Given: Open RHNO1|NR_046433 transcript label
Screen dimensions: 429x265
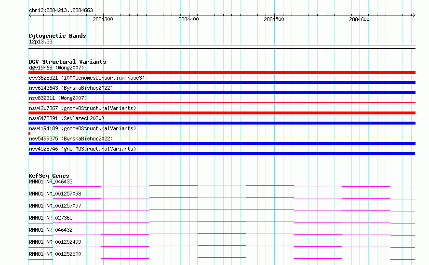Looking at the screenshot, I should tap(51, 181).
